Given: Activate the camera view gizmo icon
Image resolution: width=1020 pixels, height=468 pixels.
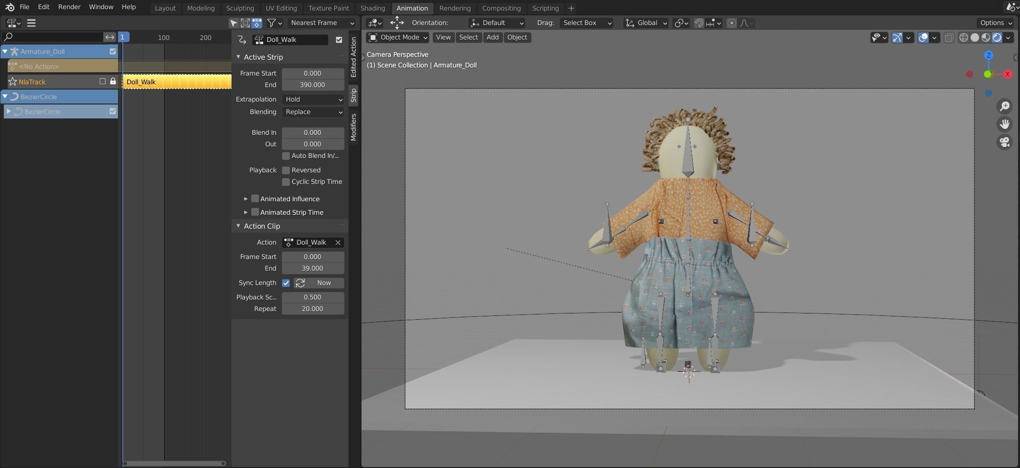Looking at the screenshot, I should (1005, 142).
